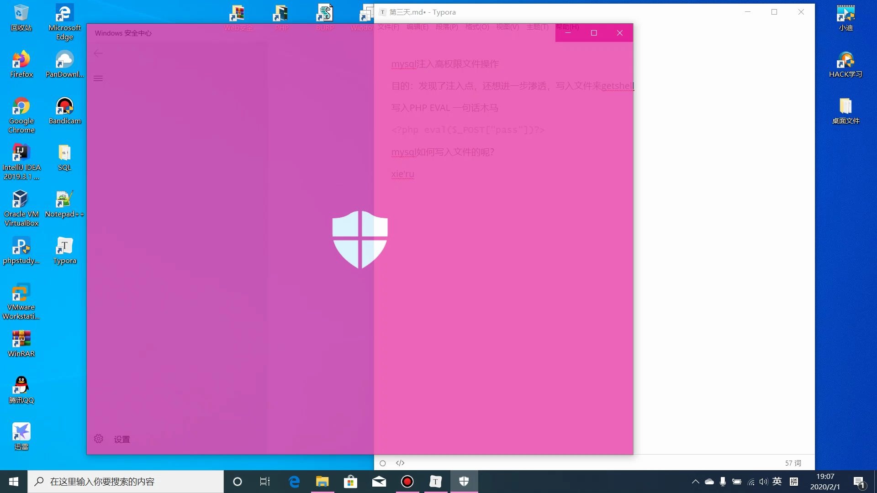Click the xie'ru link in Typora
The height and width of the screenshot is (493, 877).
402,174
